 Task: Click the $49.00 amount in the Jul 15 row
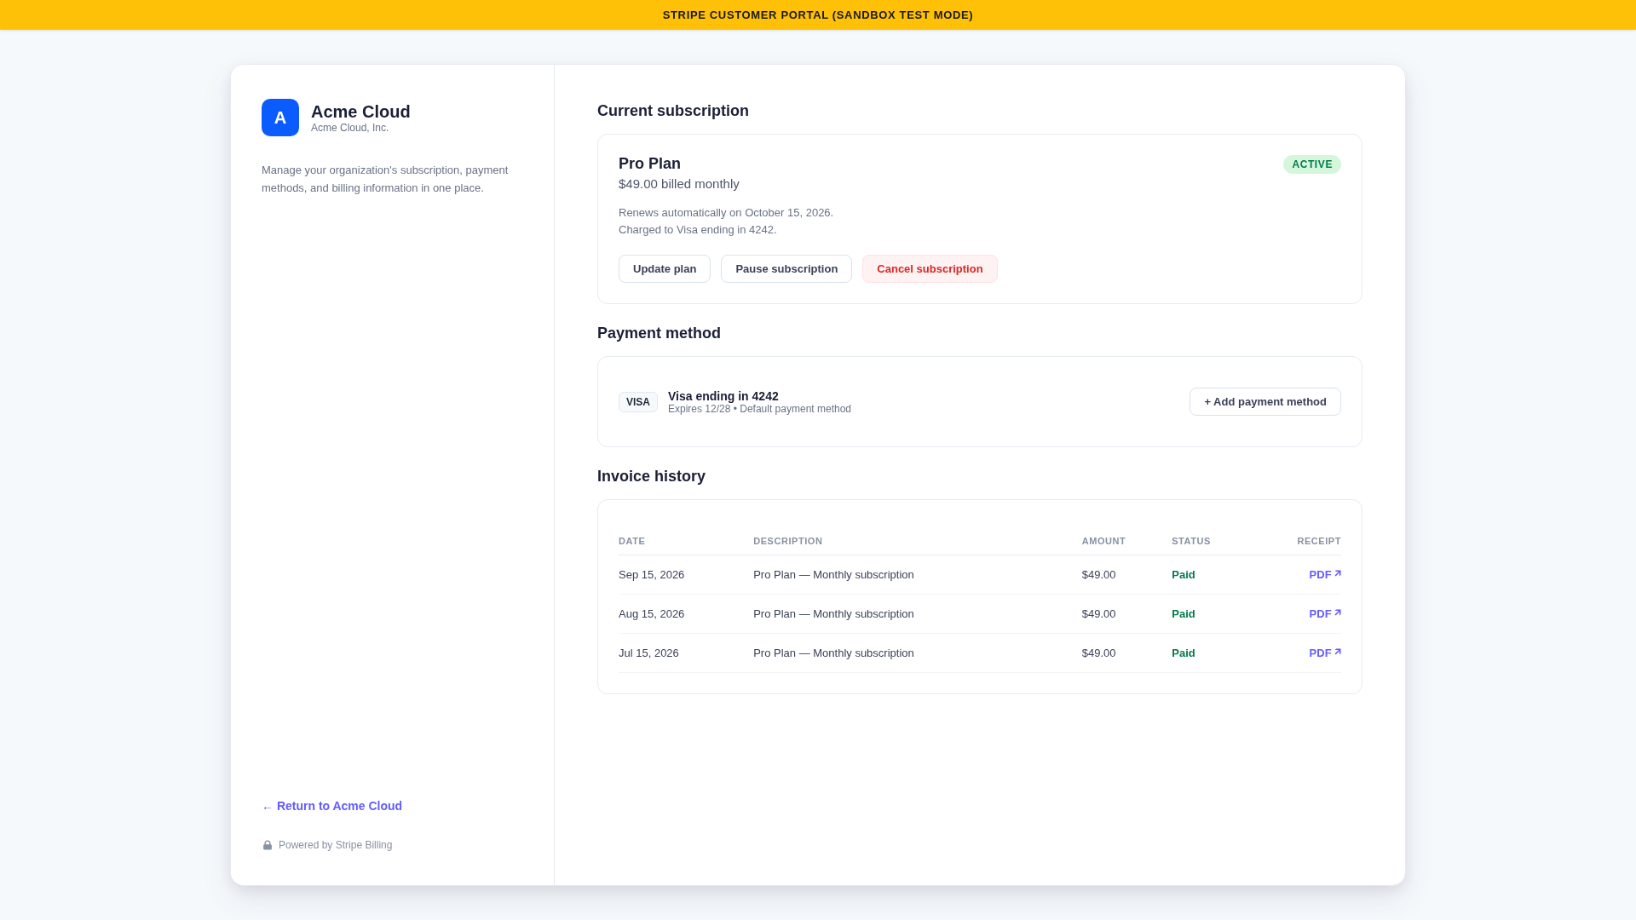click(x=1098, y=653)
